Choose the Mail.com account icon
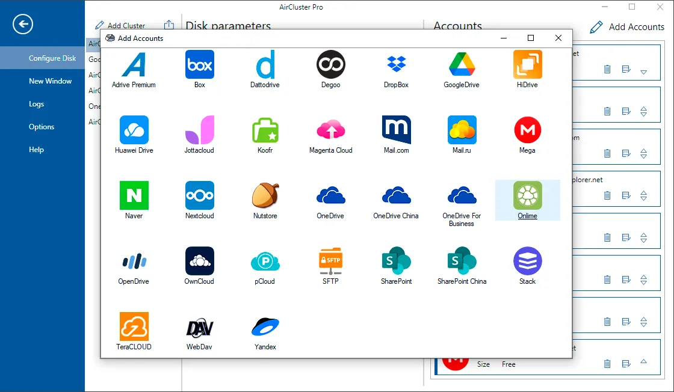Image resolution: width=674 pixels, height=392 pixels. tap(397, 130)
